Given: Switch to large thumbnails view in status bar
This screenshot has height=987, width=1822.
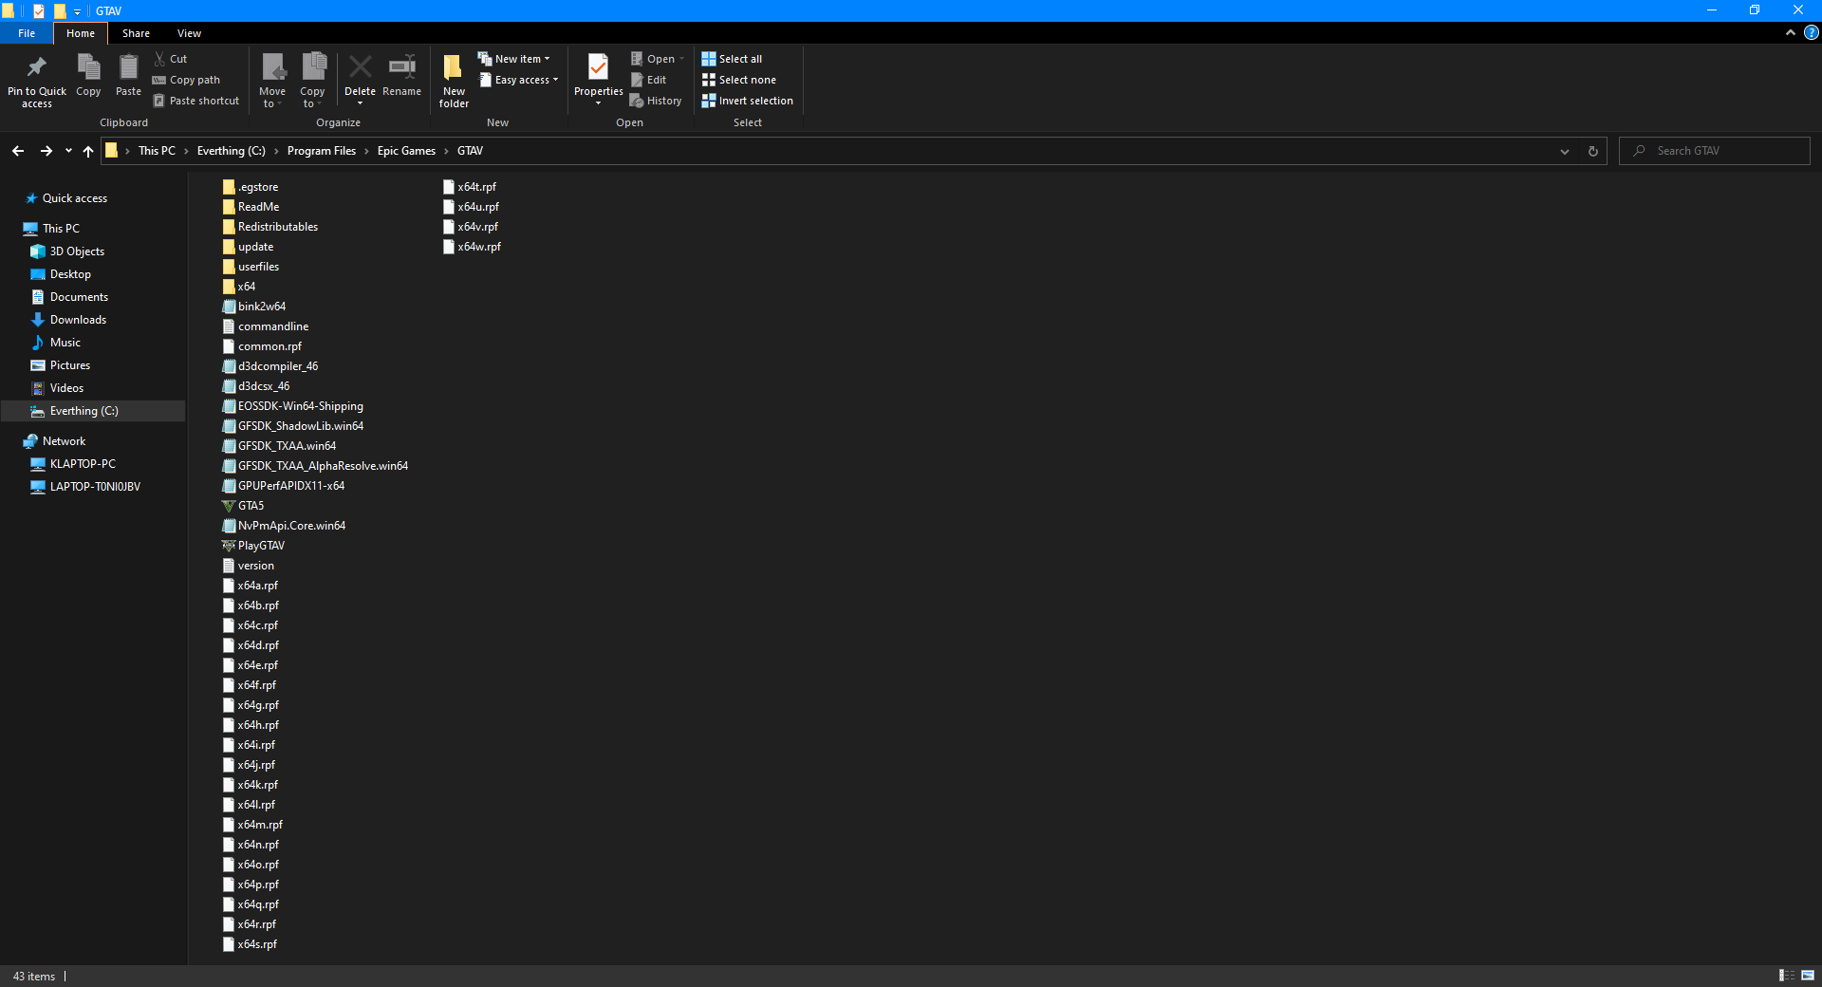Looking at the screenshot, I should point(1807,976).
